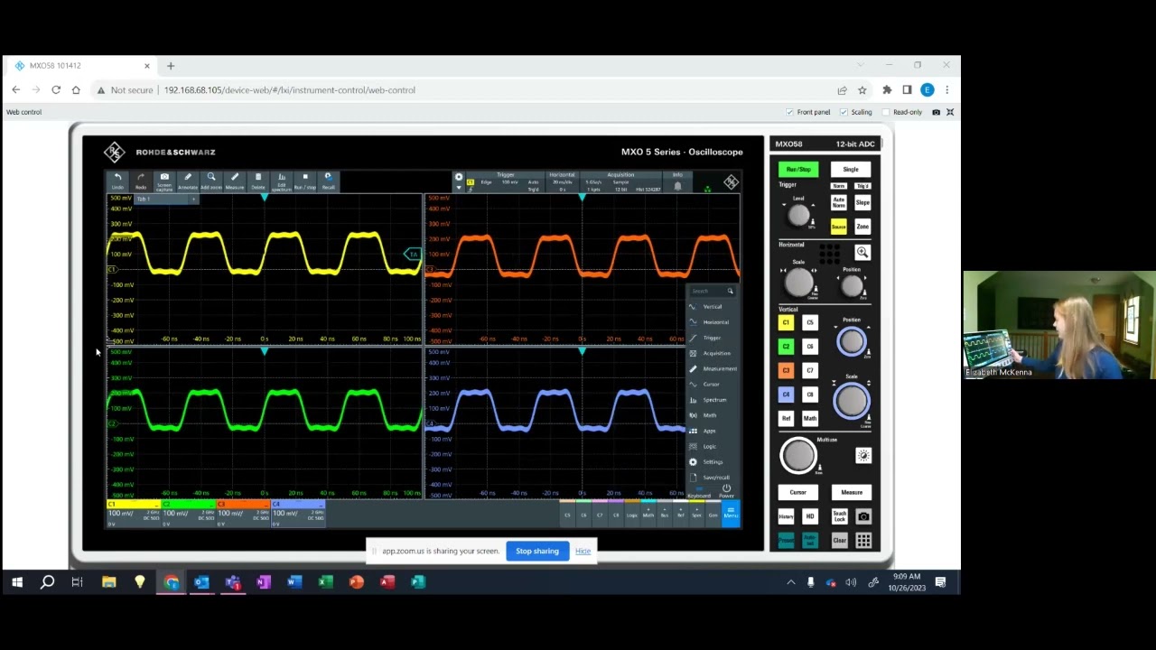Image resolution: width=1156 pixels, height=650 pixels.
Task: Open the Acquisition settings summary box
Action: pyautogui.click(x=620, y=181)
